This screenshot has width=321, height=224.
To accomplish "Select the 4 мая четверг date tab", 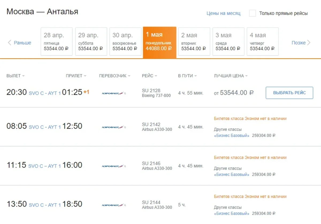I will click(x=262, y=41).
